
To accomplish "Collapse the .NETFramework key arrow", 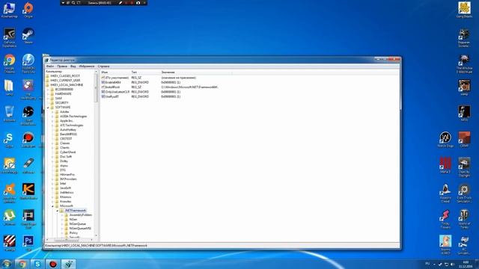I will [57, 211].
